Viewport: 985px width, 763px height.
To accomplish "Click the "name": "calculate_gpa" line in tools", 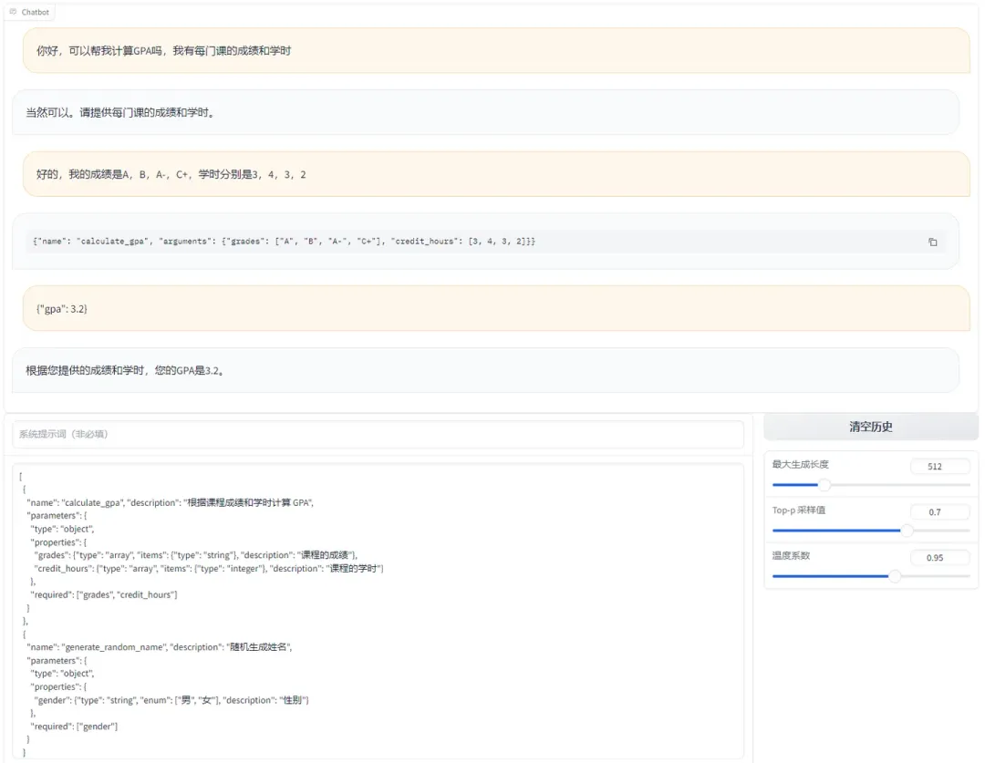I will click(171, 502).
